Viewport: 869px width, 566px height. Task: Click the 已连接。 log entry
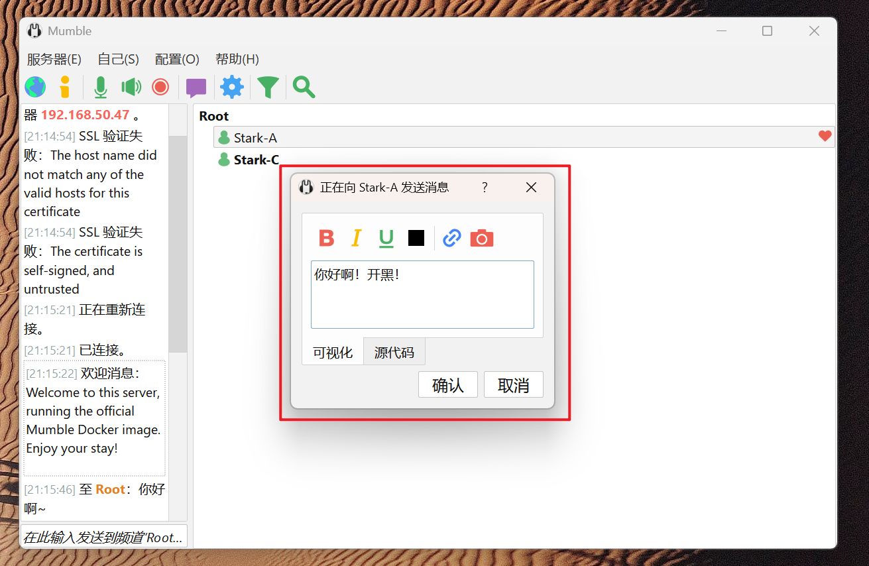pos(75,349)
